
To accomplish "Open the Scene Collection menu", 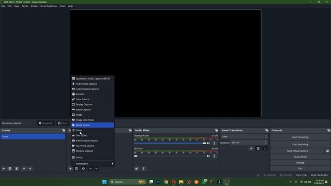I will (x=49, y=6).
